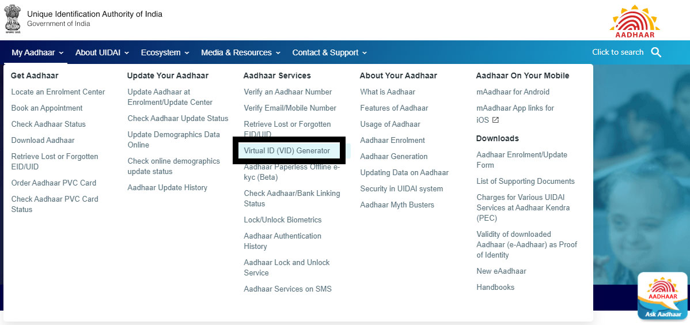Open Retrieve Lost EID/UID under Aadhaar Services

tap(287, 129)
